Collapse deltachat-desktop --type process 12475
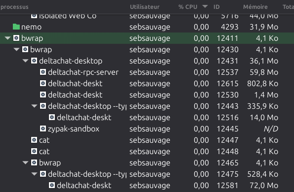 coord(34,174)
